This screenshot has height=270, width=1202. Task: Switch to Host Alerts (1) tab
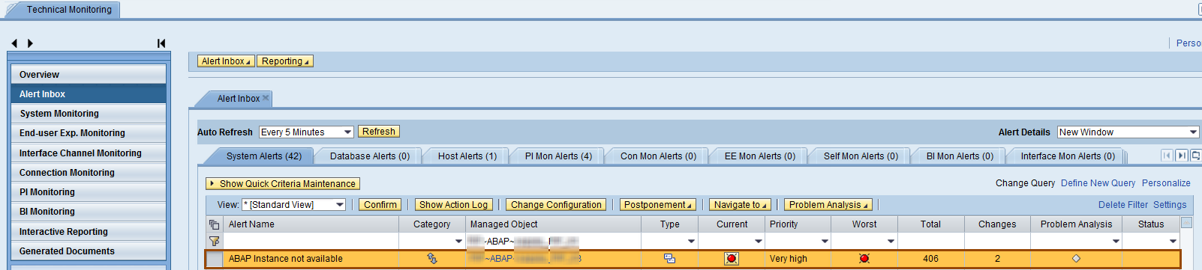click(467, 156)
